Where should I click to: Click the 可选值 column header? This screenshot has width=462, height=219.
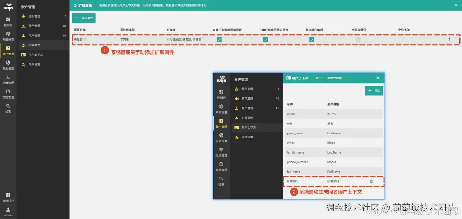click(171, 30)
